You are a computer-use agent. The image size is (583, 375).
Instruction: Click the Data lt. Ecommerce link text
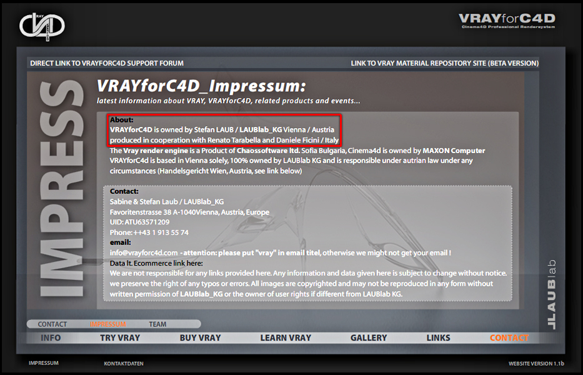click(x=156, y=263)
